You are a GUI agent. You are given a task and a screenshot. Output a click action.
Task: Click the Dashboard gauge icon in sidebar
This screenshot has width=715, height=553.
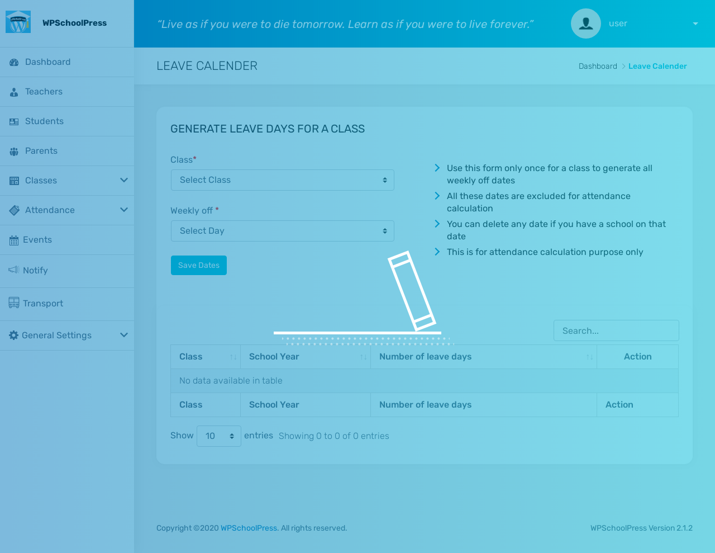[14, 63]
